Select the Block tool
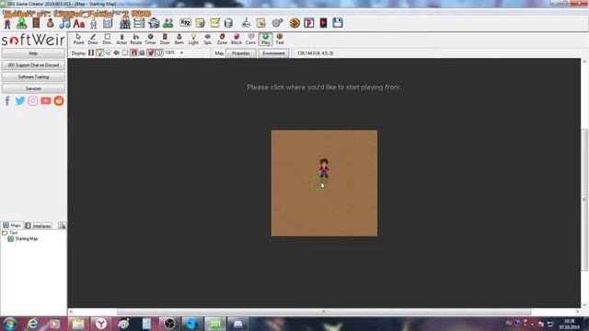This screenshot has width=589, height=331. [237, 39]
